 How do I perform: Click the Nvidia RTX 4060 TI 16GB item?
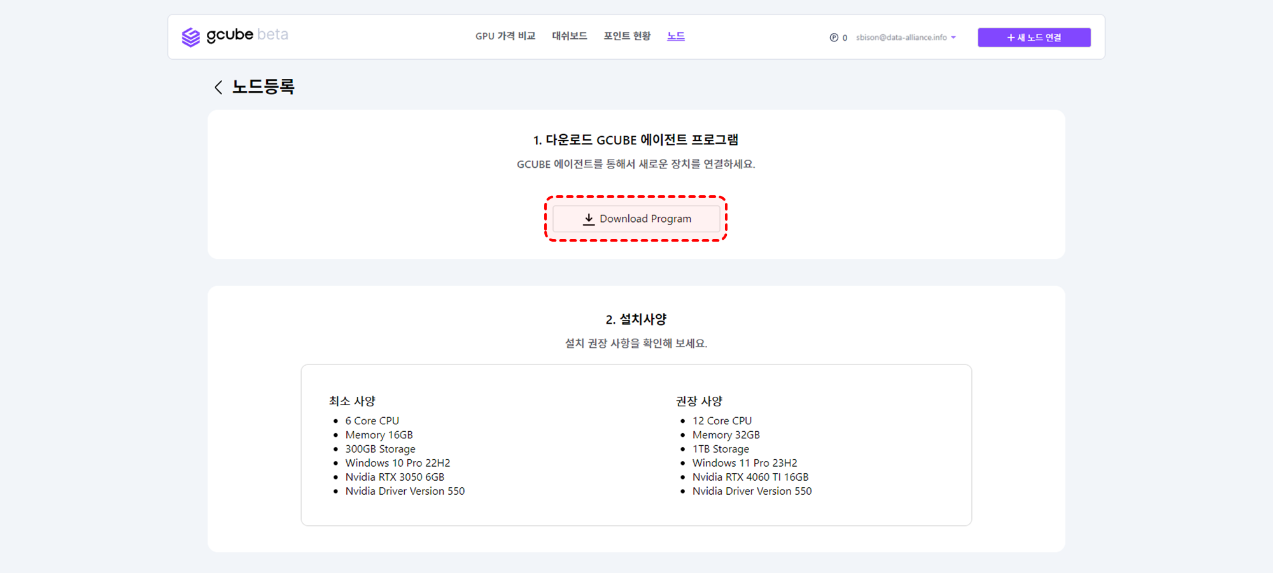(750, 477)
